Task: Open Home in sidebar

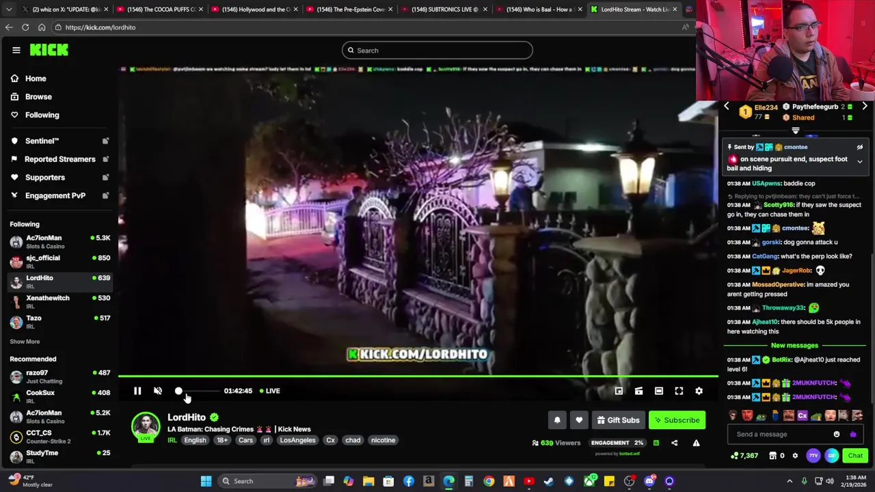Action: coord(36,79)
